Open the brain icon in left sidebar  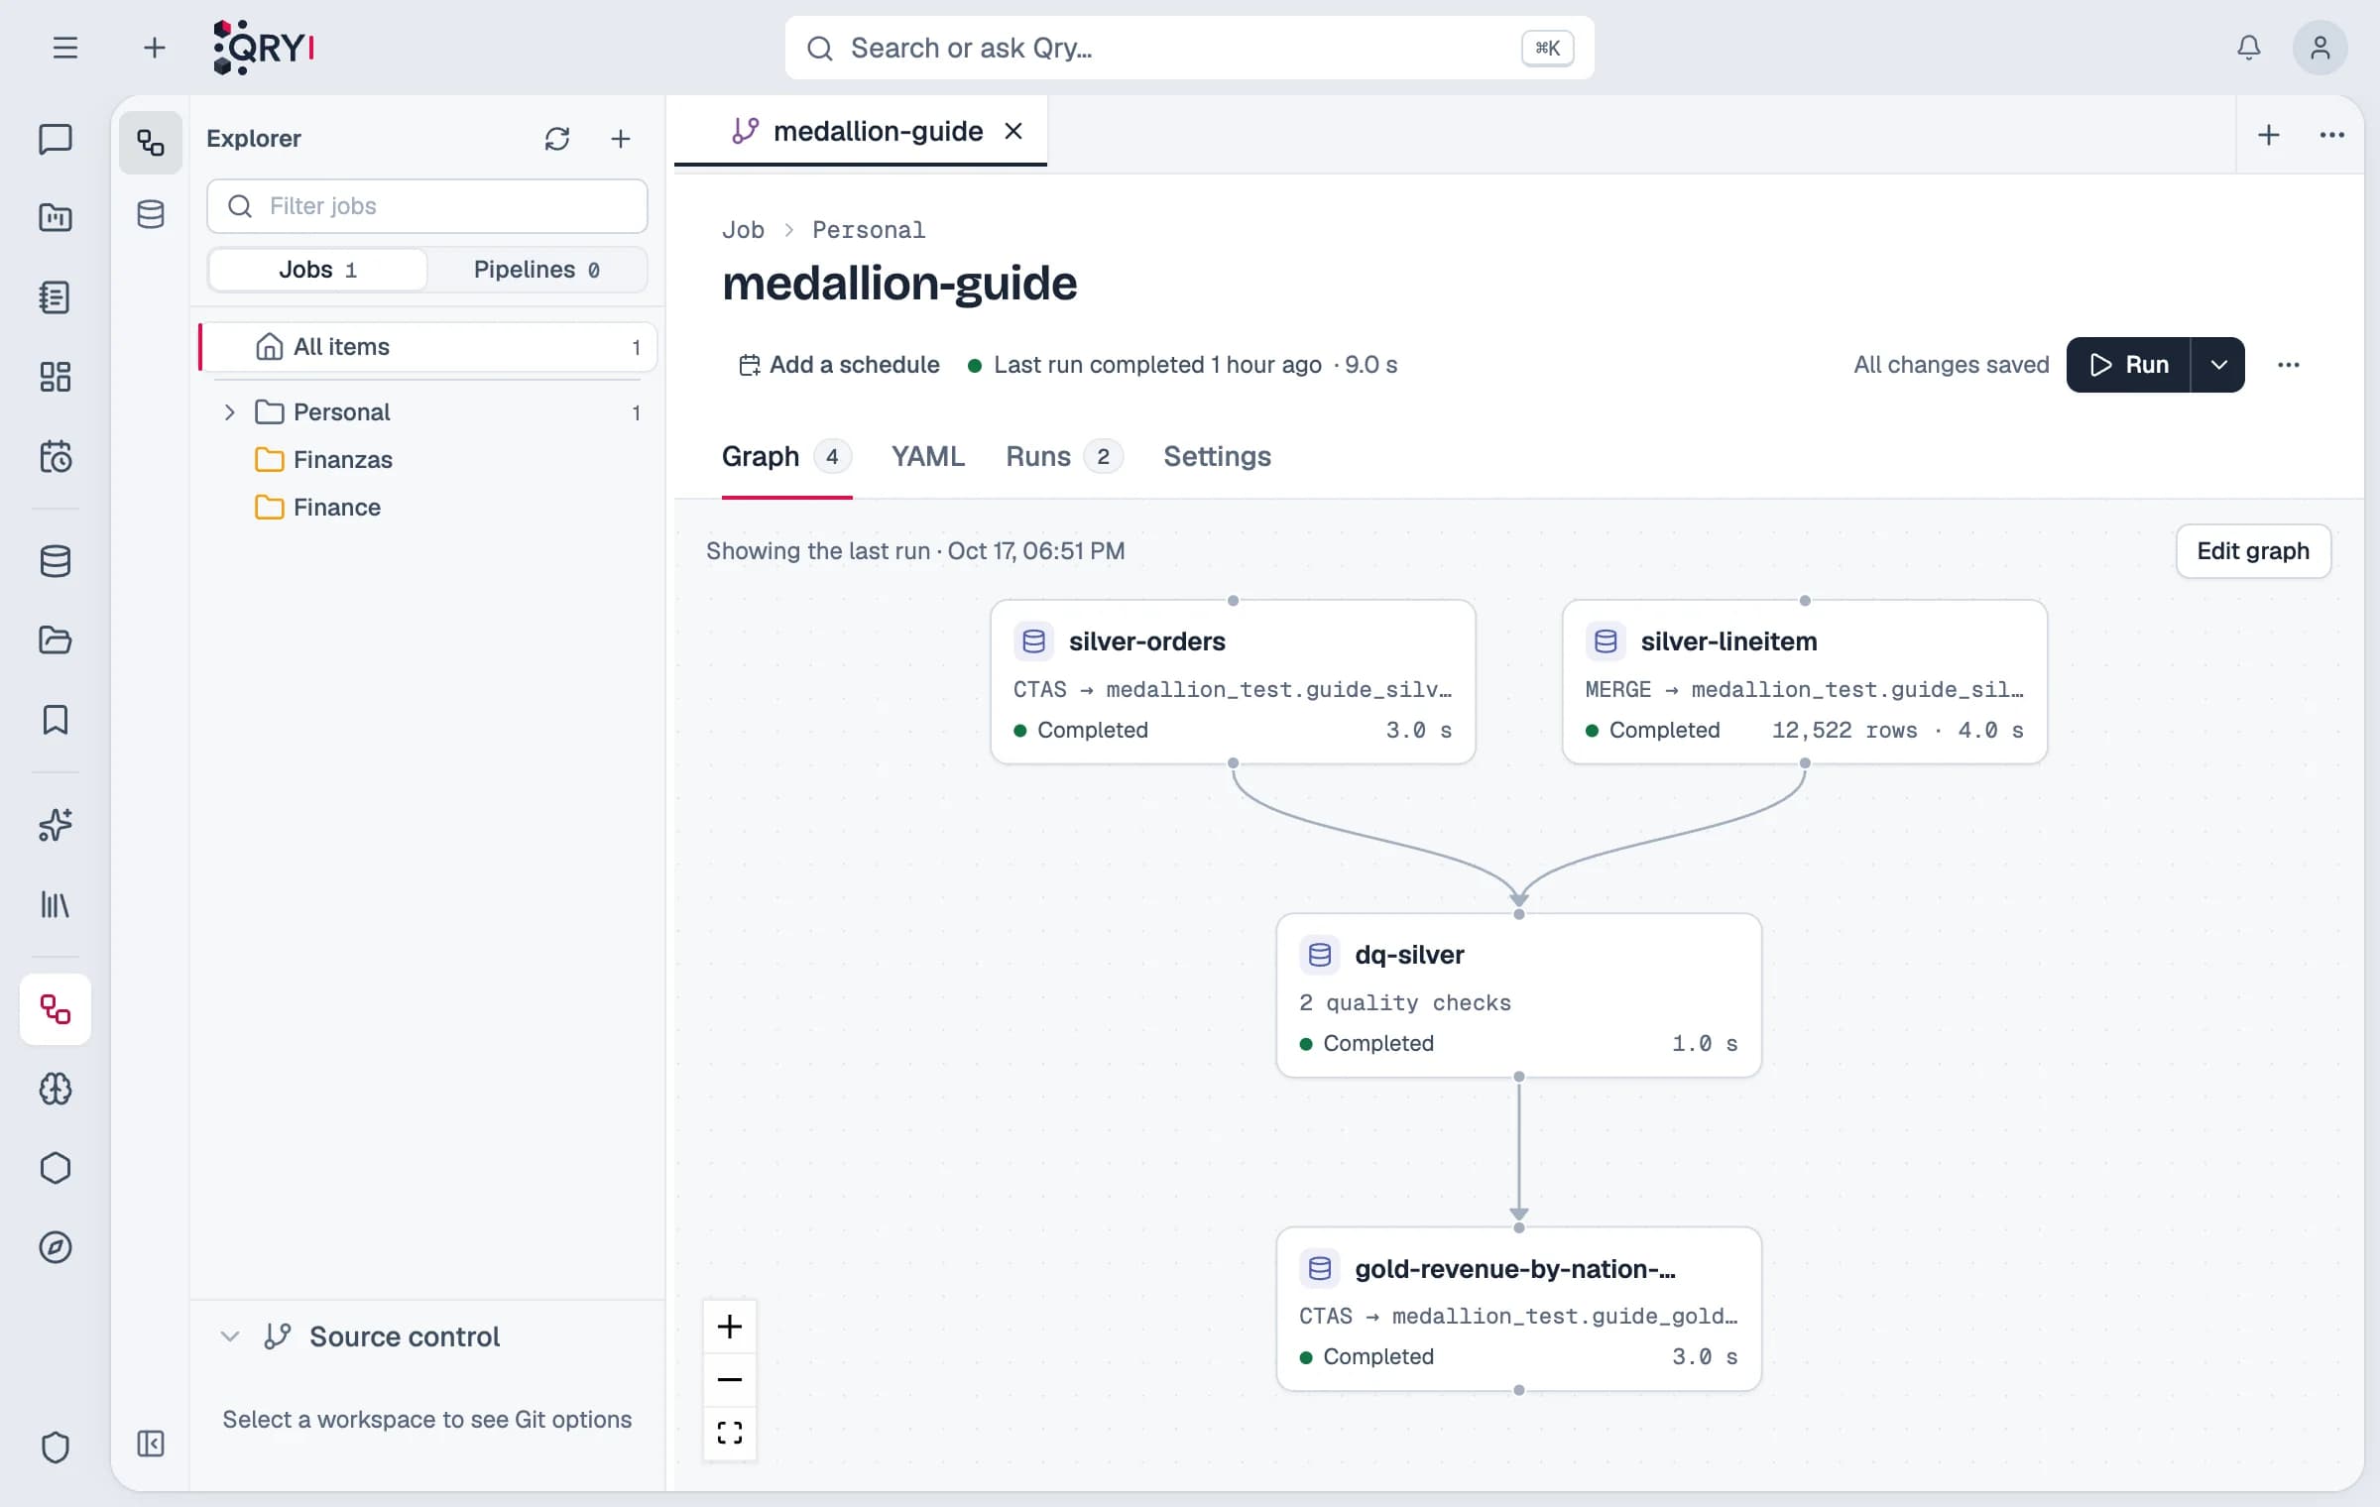(56, 1089)
